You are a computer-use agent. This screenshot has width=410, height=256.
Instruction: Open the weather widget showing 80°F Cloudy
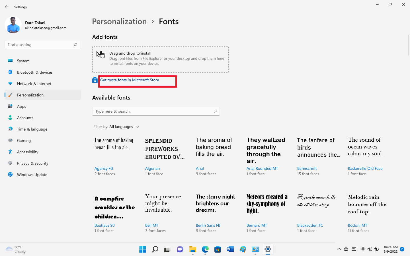tap(16, 249)
